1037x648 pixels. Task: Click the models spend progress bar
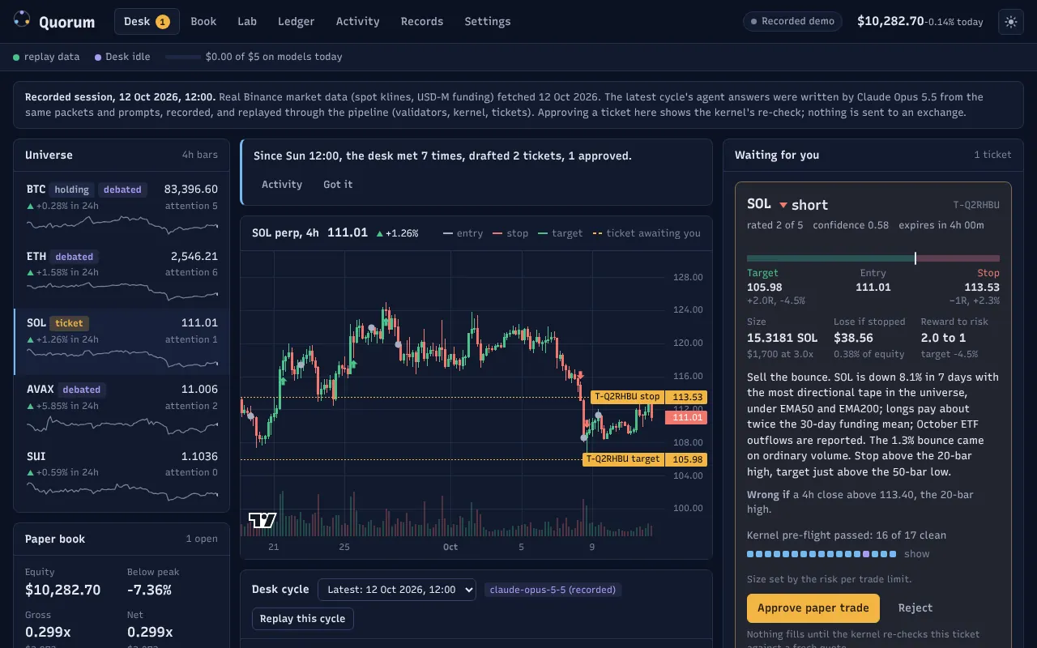click(x=183, y=57)
